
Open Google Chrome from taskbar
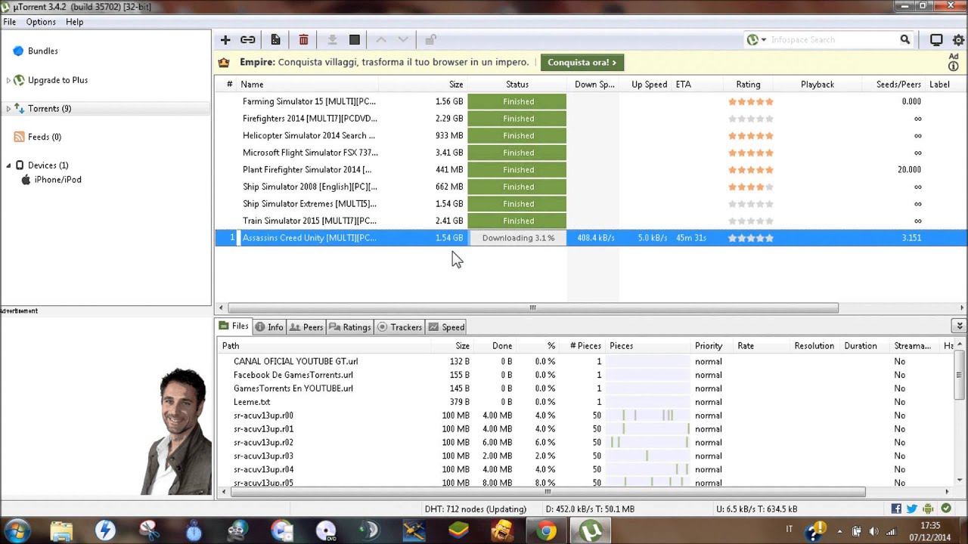pyautogui.click(x=546, y=531)
